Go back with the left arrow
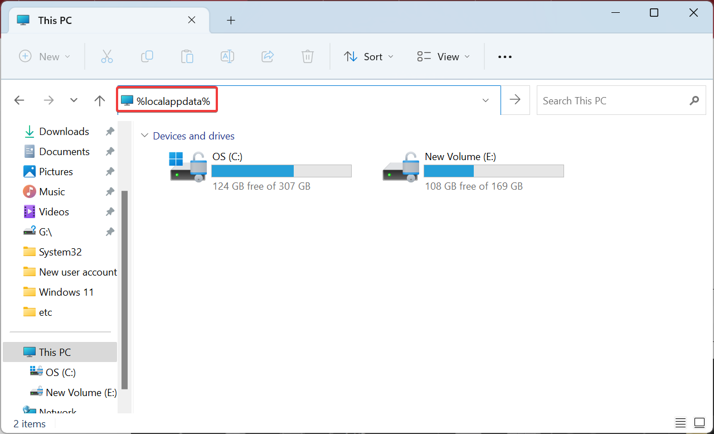 (x=20, y=100)
